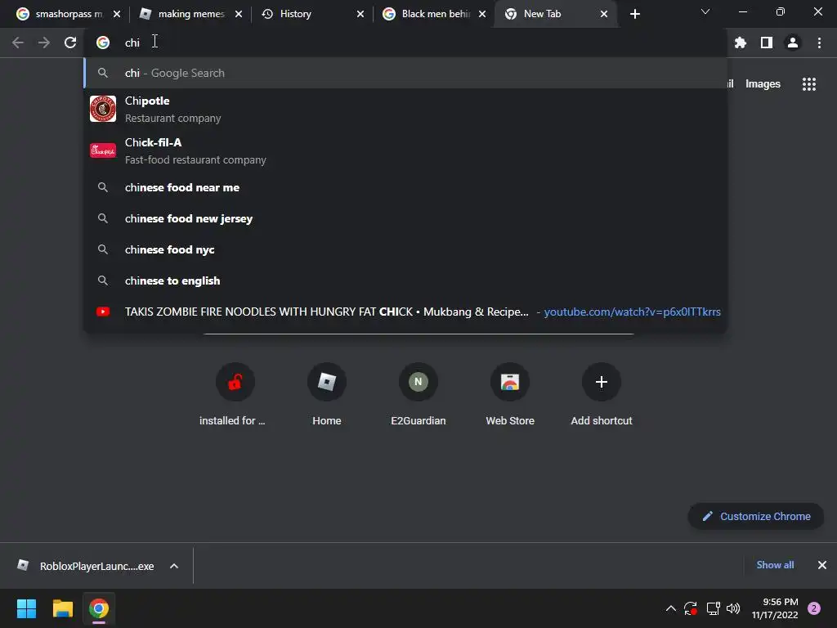
Task: Close the Black men behind tab
Action: point(482,14)
